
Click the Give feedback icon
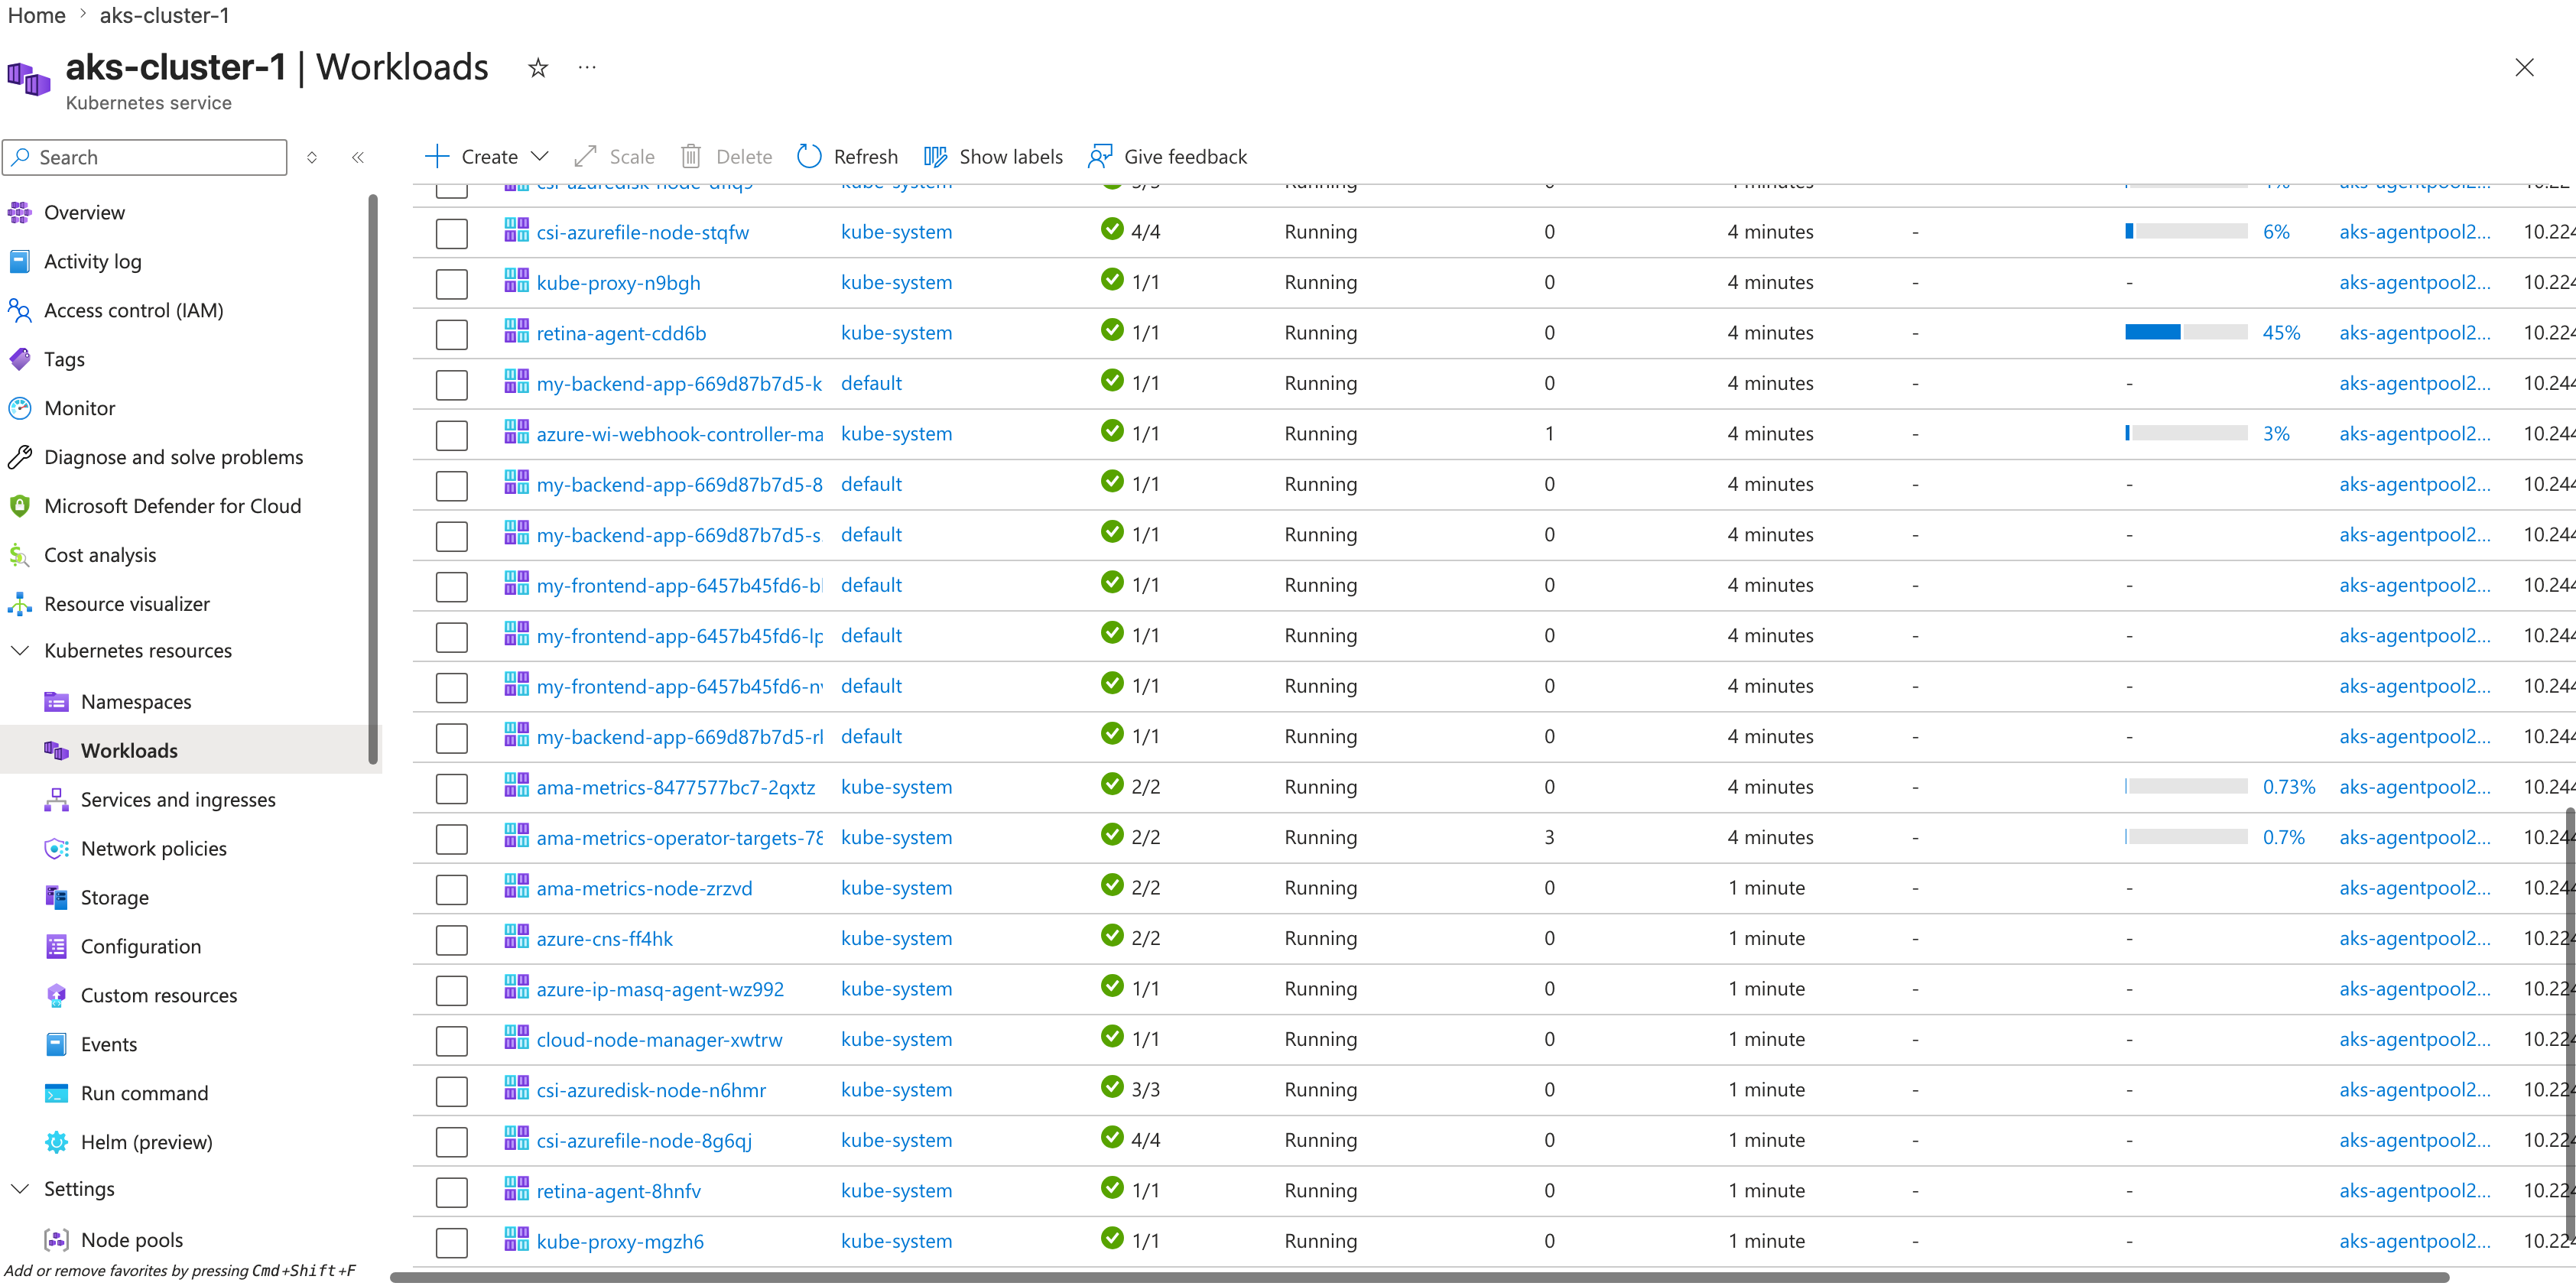click(1099, 157)
